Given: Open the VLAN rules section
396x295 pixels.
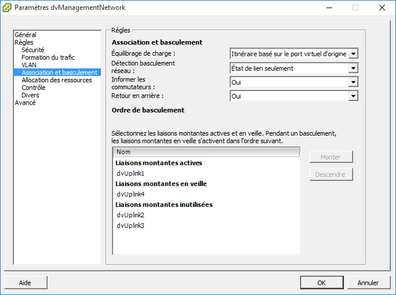Looking at the screenshot, I should tap(29, 65).
